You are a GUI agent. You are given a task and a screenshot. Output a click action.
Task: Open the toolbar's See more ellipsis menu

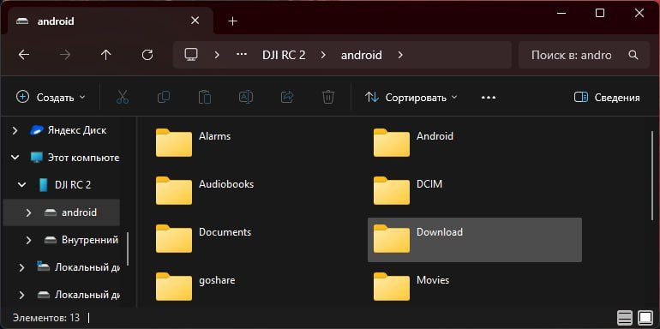pos(489,98)
